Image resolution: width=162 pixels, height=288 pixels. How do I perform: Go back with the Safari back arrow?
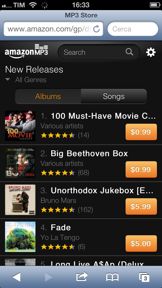(x=16, y=277)
